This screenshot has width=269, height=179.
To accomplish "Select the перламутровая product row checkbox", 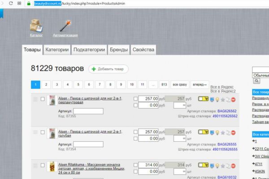I will coord(43,99).
